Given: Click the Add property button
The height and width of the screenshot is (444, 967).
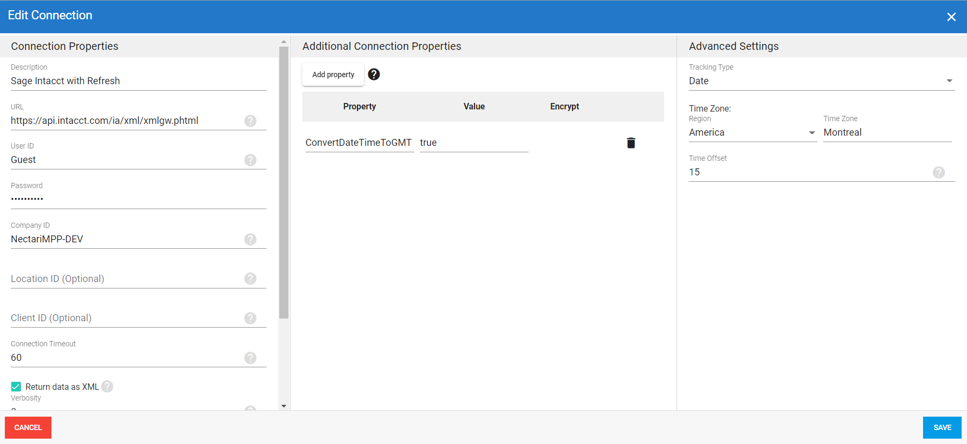Looking at the screenshot, I should [333, 75].
